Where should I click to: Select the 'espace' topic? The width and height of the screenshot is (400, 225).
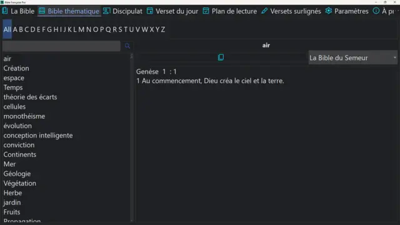14,77
